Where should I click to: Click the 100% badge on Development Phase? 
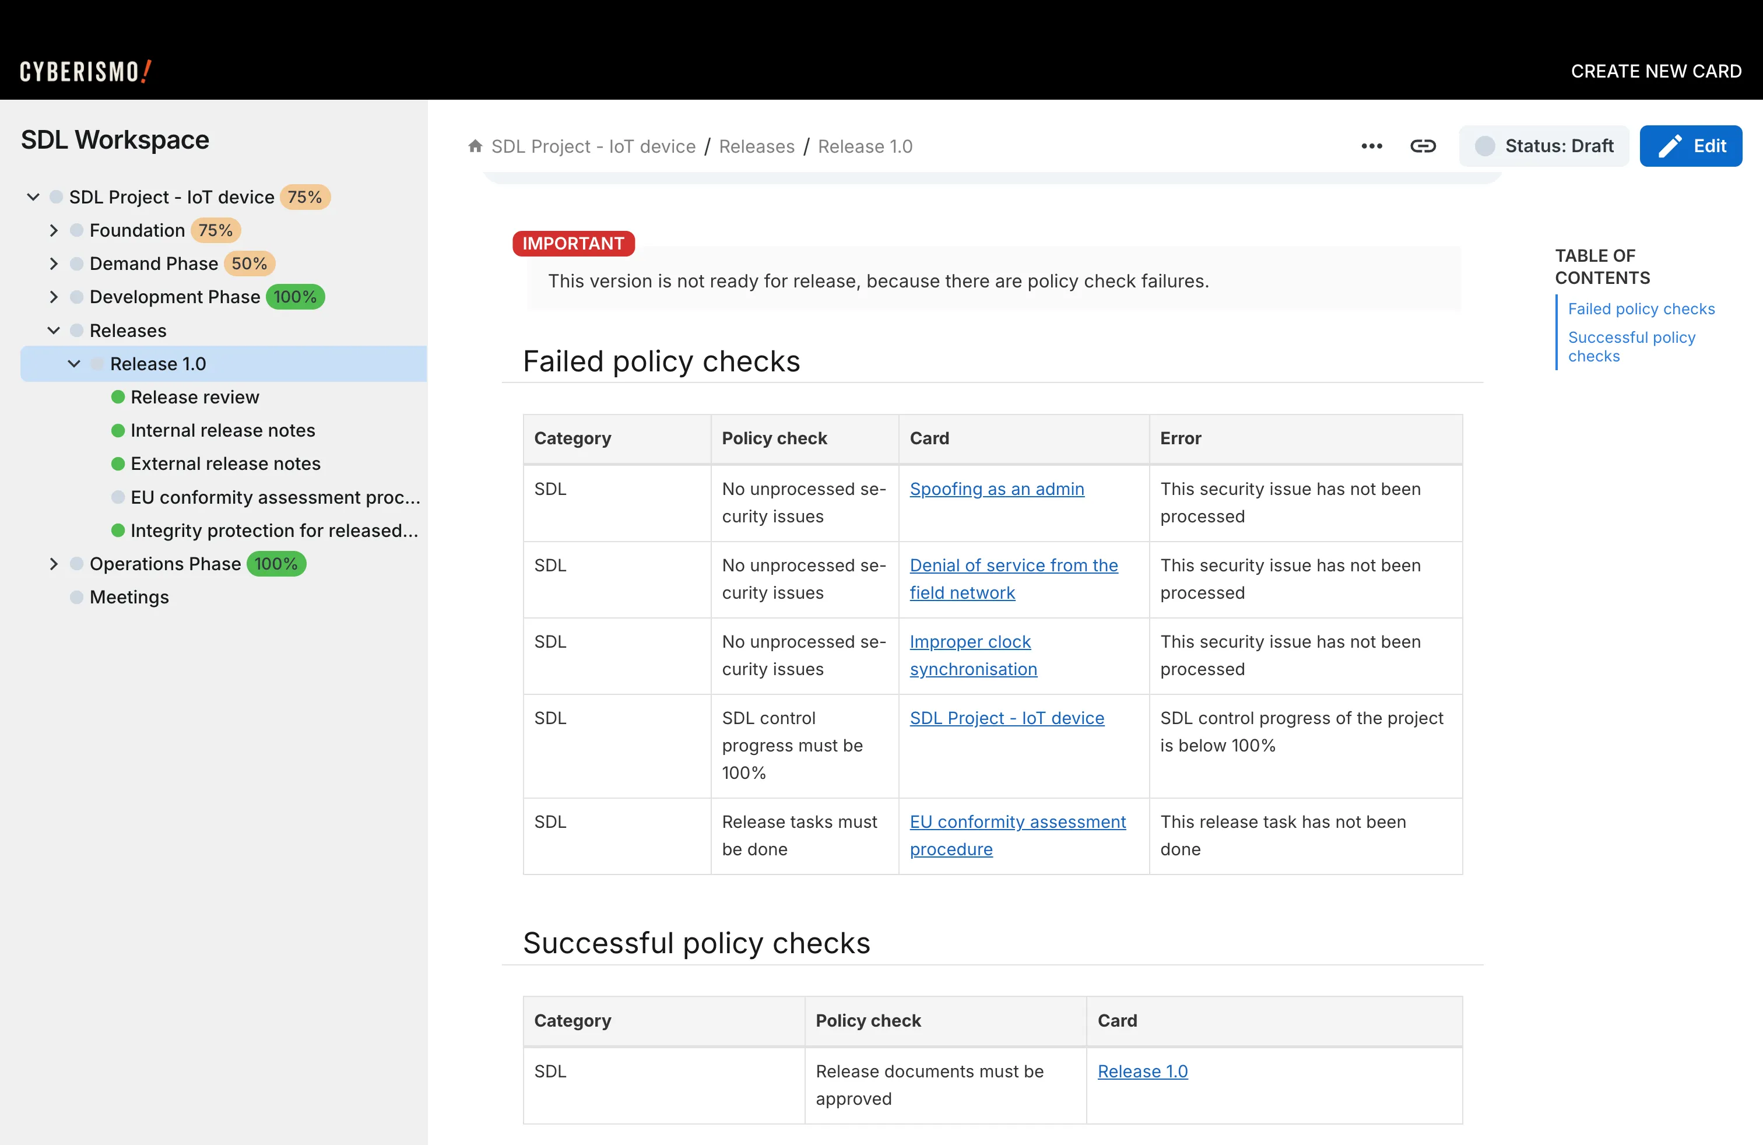295,297
